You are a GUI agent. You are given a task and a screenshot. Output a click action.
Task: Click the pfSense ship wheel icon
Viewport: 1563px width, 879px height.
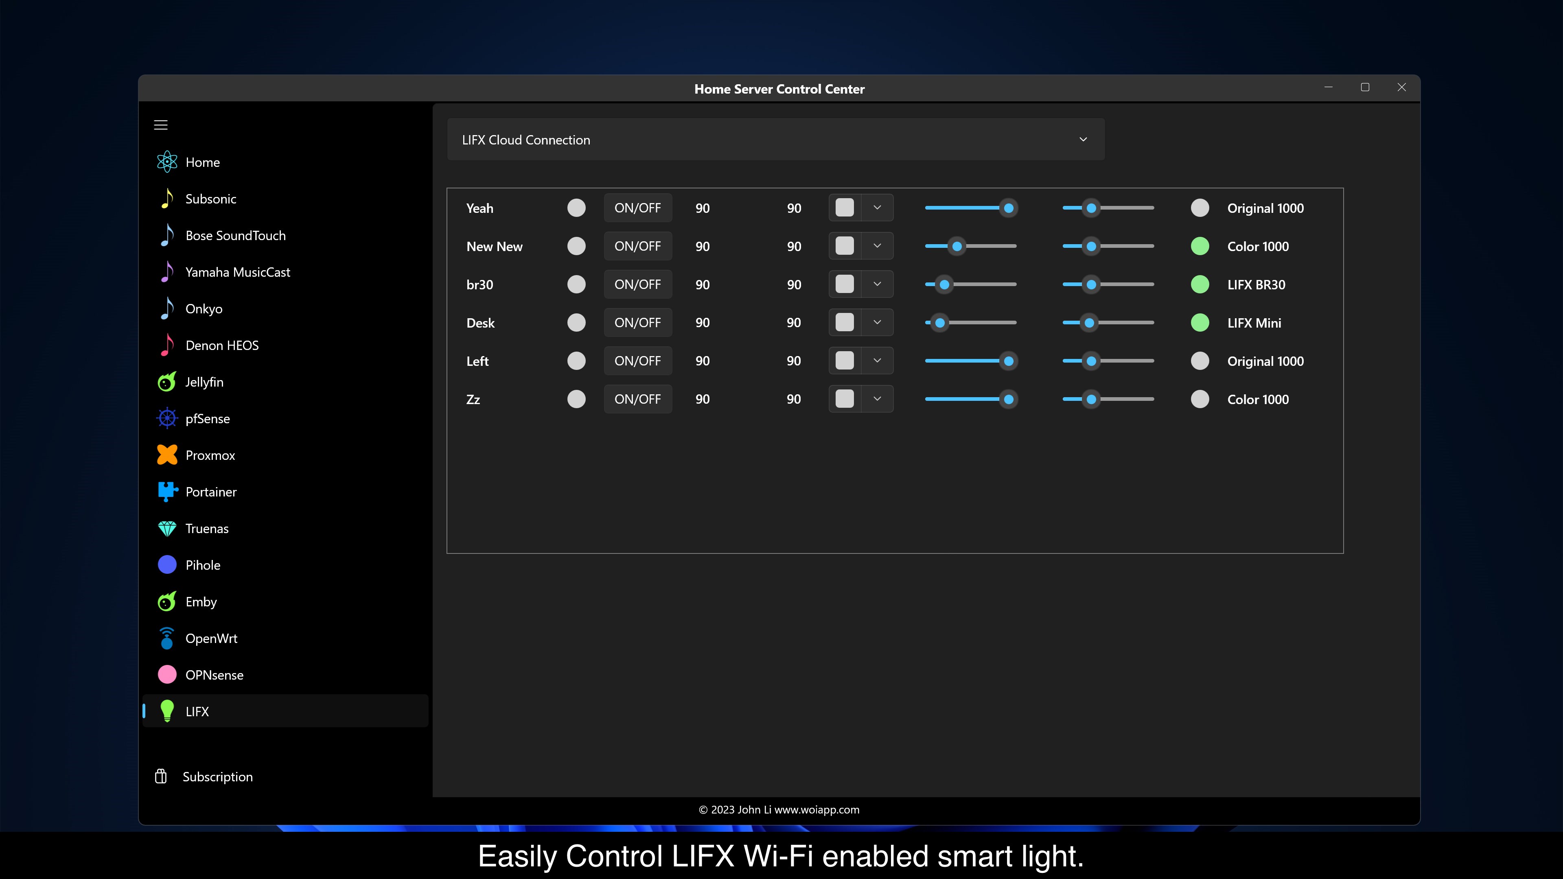pyautogui.click(x=167, y=419)
